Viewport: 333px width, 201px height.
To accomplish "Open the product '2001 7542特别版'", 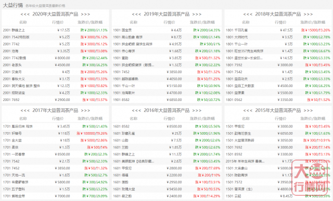I will [16, 37].
